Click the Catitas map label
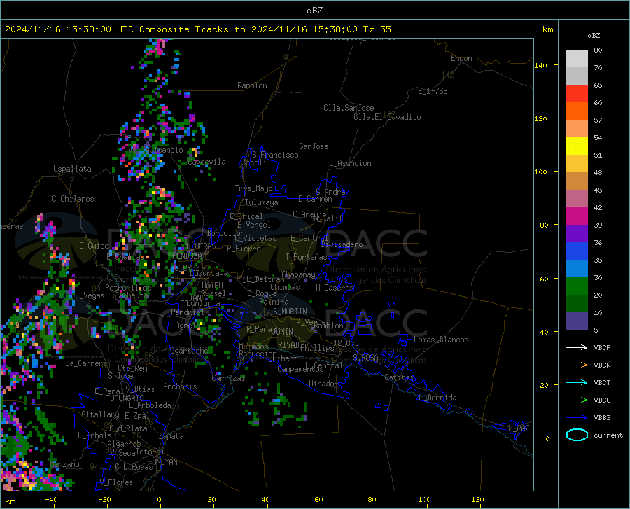Viewport: 630px width, 509px height. click(399, 377)
